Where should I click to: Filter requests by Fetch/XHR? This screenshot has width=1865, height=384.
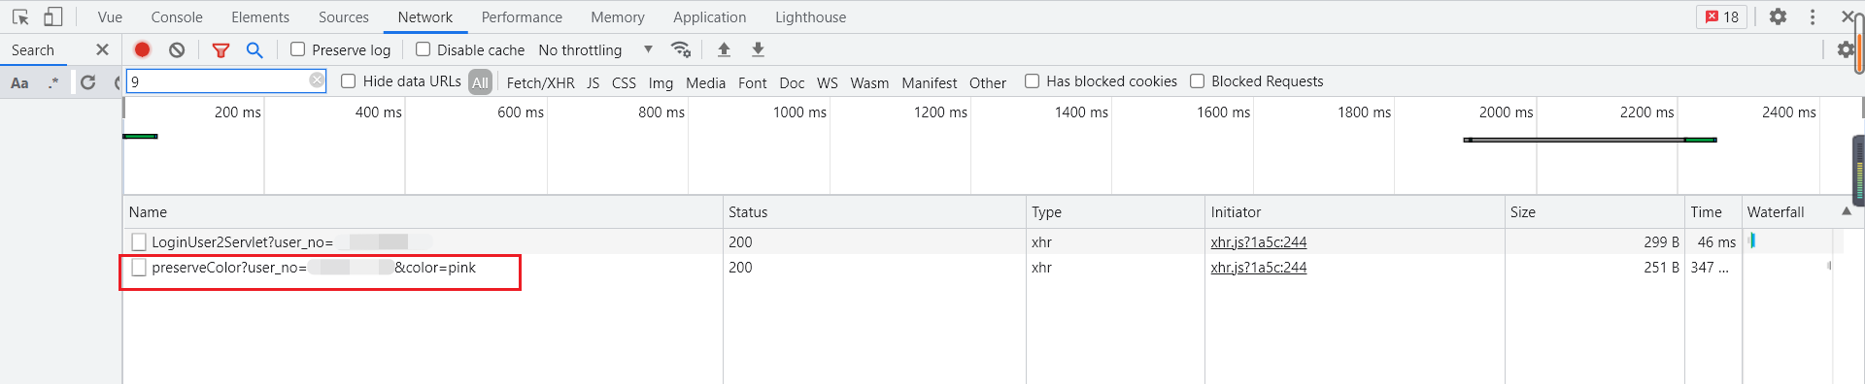pyautogui.click(x=540, y=82)
